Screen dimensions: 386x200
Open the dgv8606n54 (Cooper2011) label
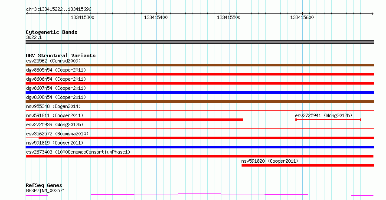pyautogui.click(x=56, y=79)
